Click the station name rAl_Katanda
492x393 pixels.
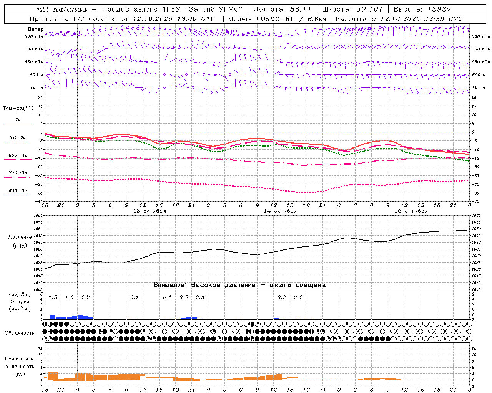(x=62, y=9)
